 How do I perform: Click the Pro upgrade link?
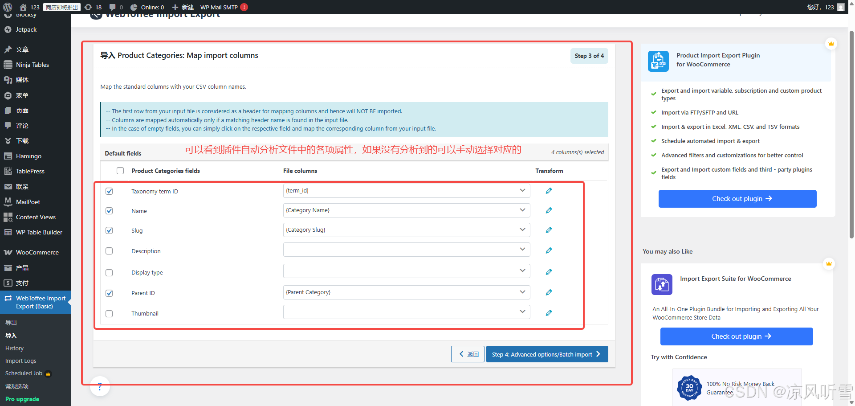coord(22,399)
